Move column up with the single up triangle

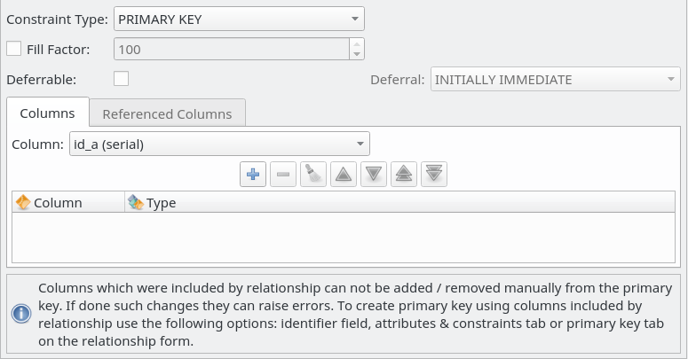pyautogui.click(x=344, y=174)
